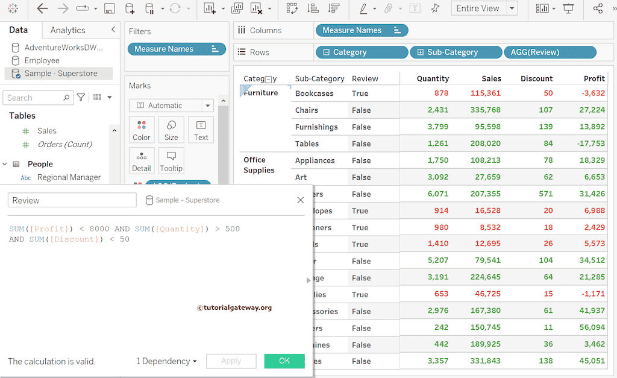Collapse the Category header minus toggle
This screenshot has height=378, width=617.
pos(269,79)
